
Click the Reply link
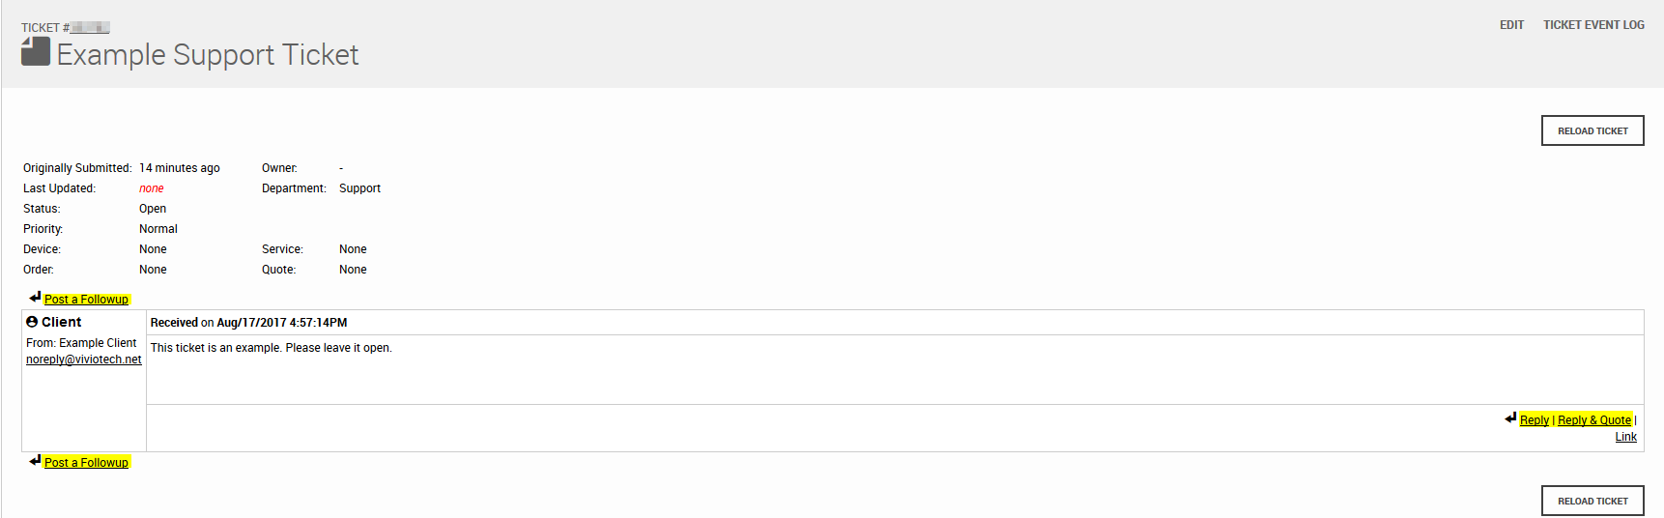(1535, 420)
